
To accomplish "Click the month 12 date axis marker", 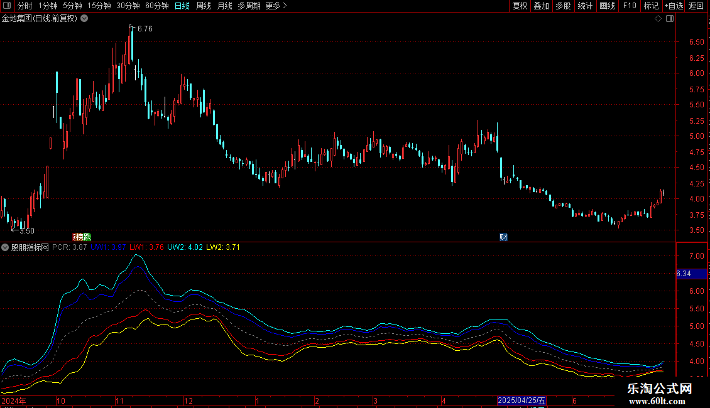I will click(188, 401).
